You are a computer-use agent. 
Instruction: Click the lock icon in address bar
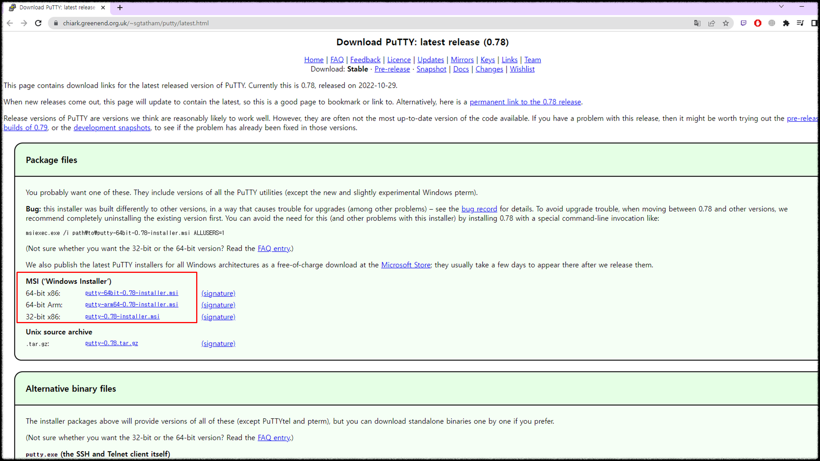56,23
